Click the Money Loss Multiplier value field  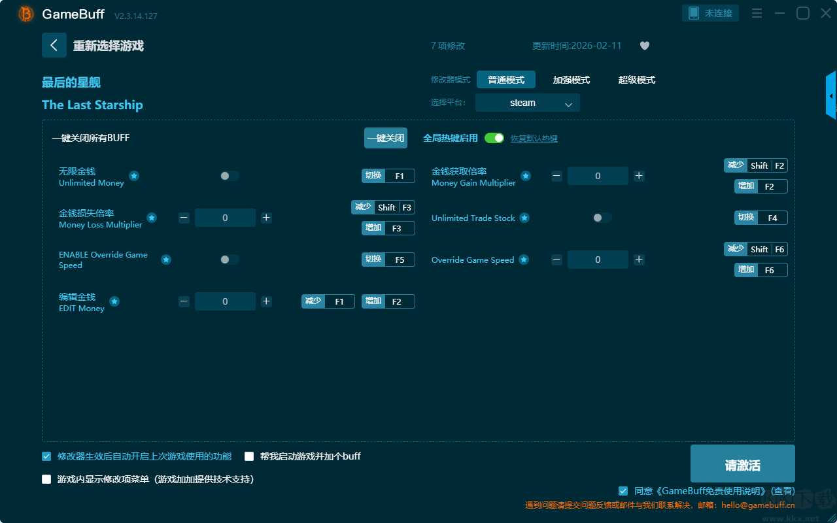pos(225,218)
